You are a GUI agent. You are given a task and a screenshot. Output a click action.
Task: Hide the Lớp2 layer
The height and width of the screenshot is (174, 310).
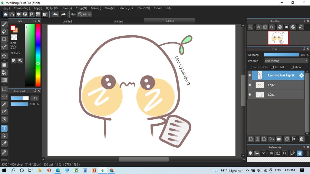pyautogui.click(x=250, y=85)
